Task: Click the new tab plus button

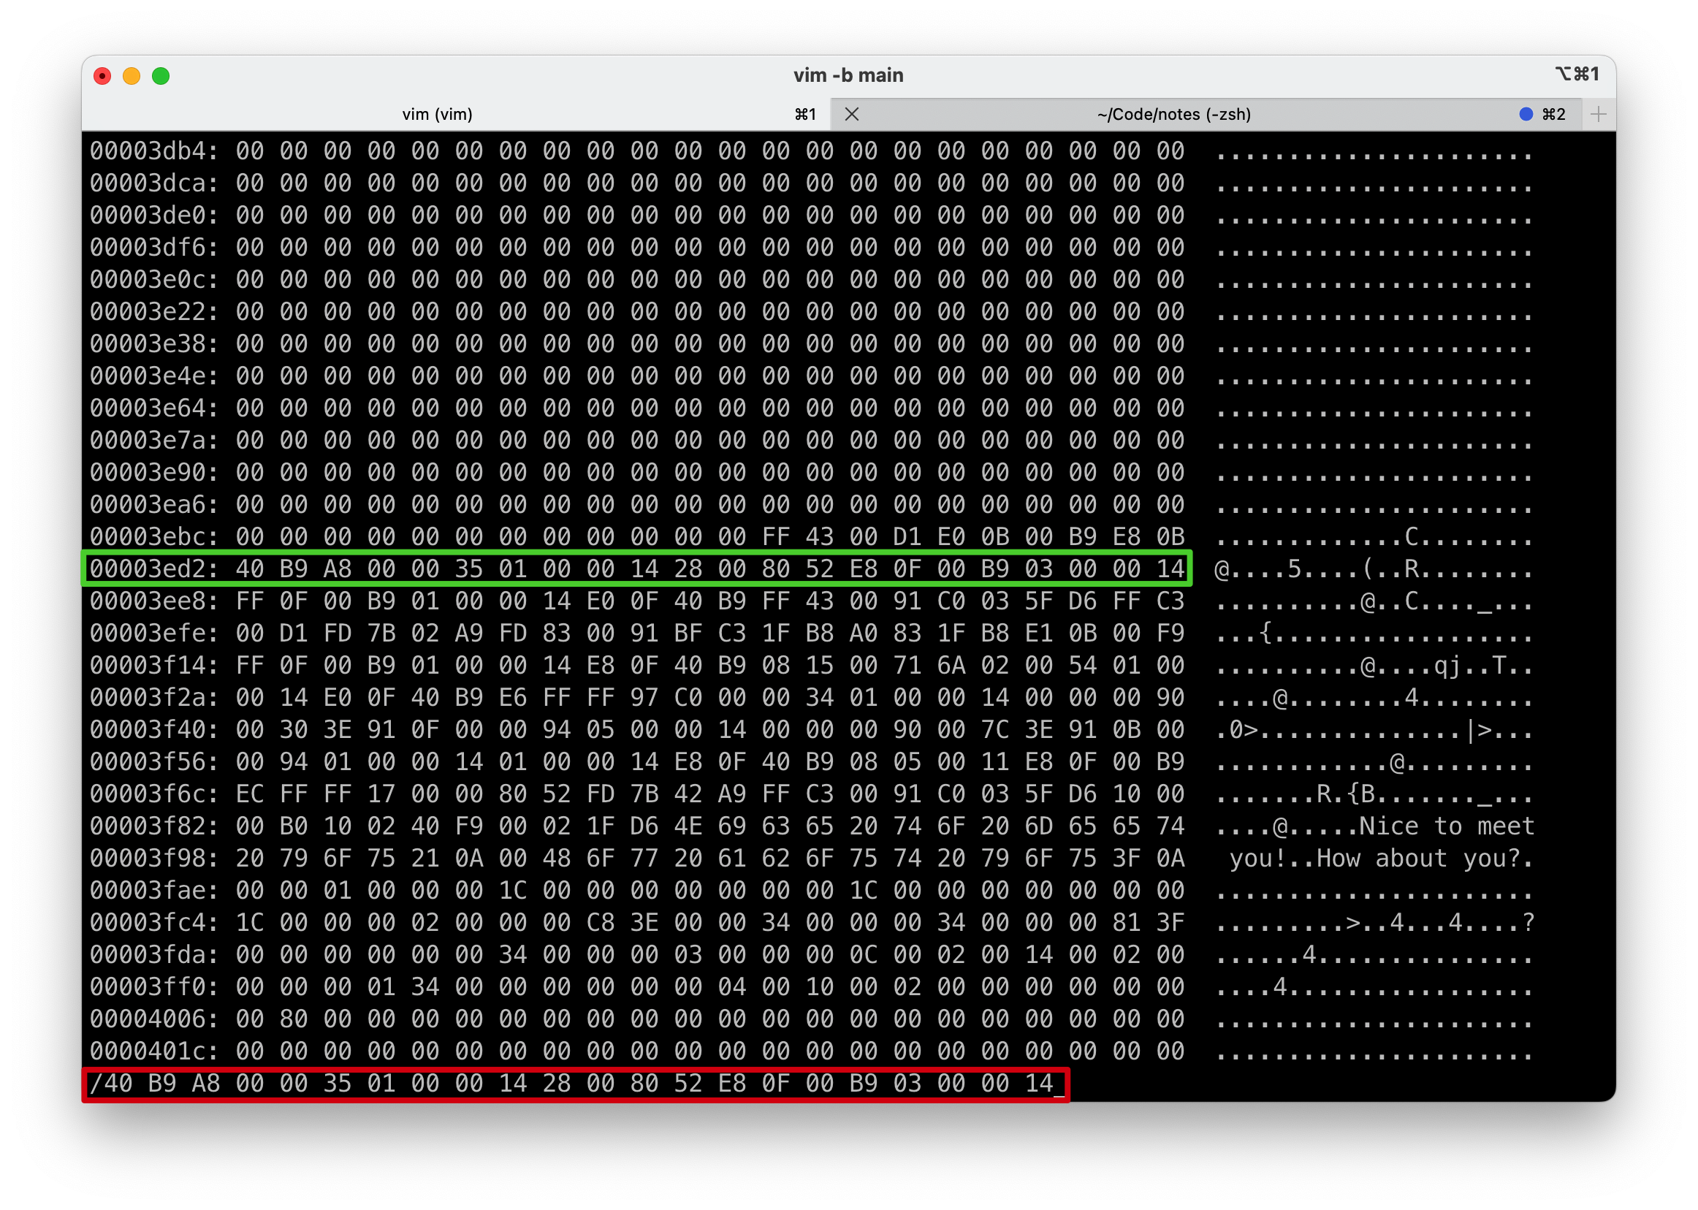Action: point(1598,114)
